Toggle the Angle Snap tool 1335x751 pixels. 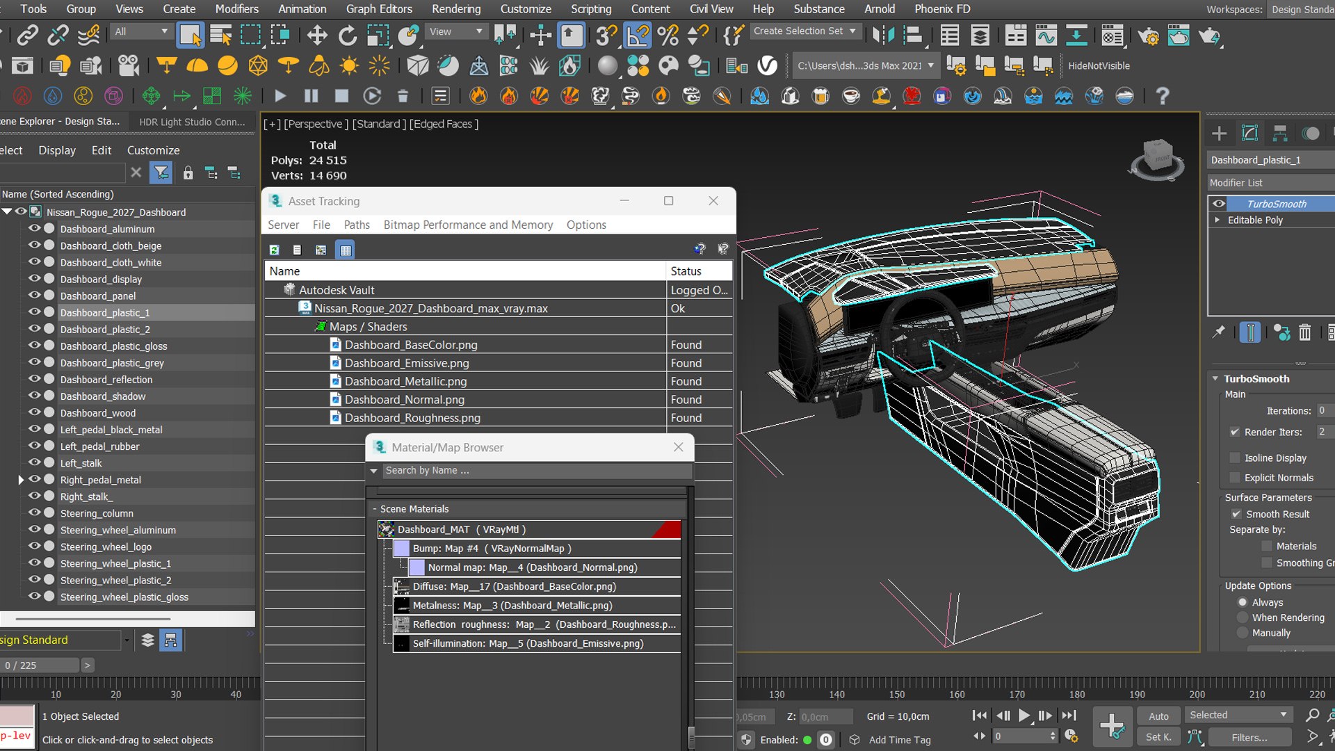point(638,35)
